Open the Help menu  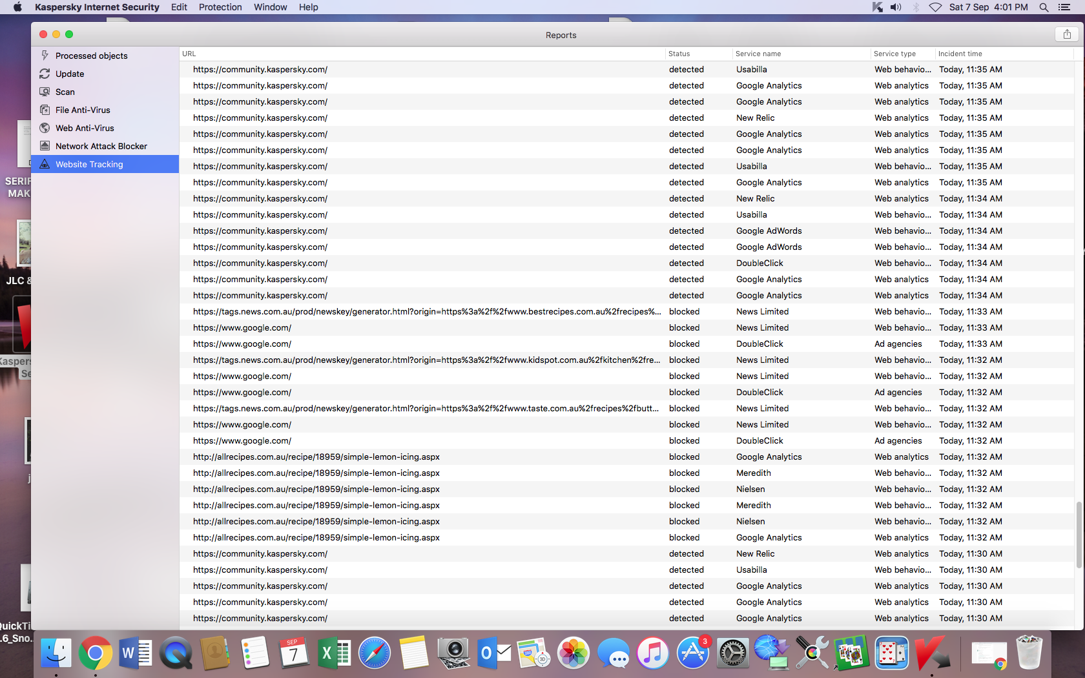(309, 7)
